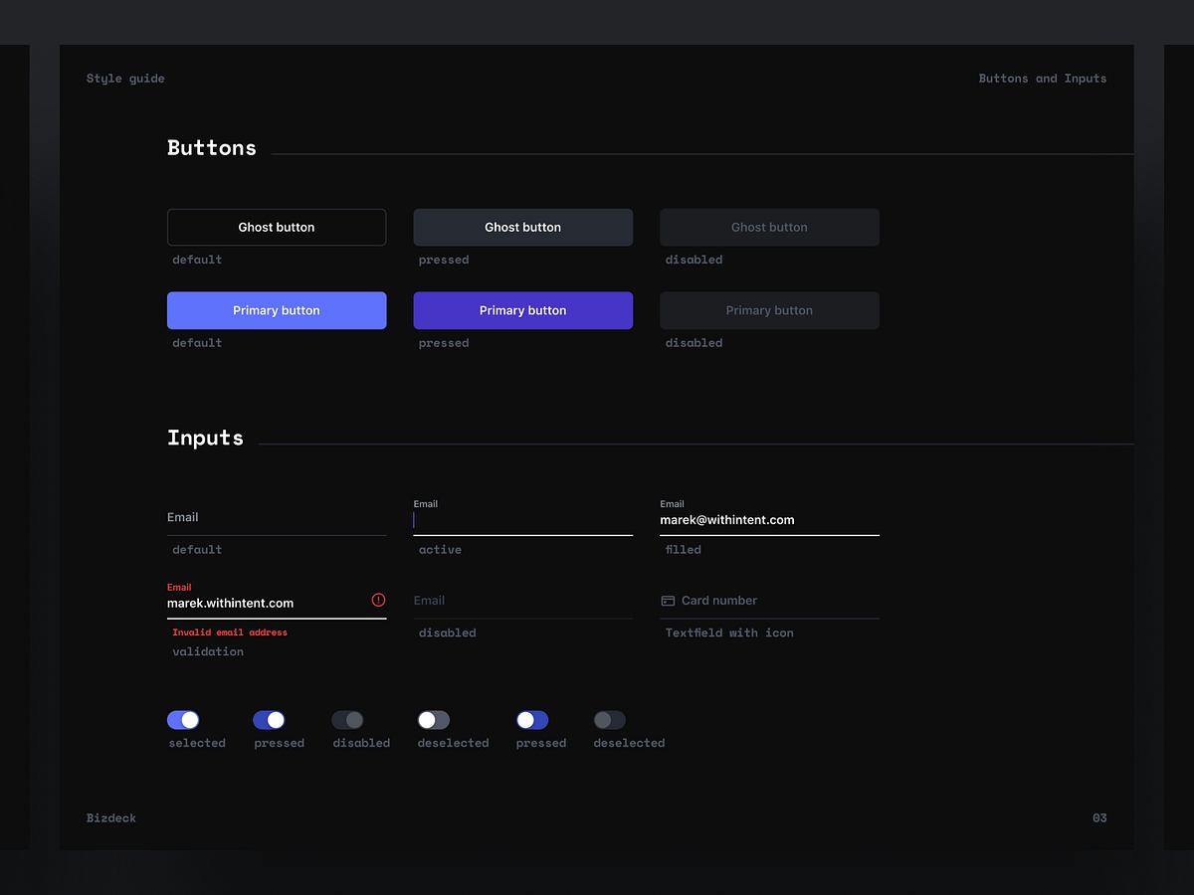Click the default Email input field

tap(277, 517)
